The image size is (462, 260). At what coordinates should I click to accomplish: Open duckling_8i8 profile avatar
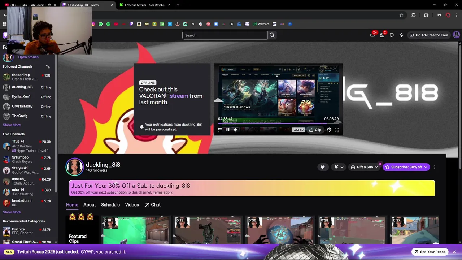(74, 167)
